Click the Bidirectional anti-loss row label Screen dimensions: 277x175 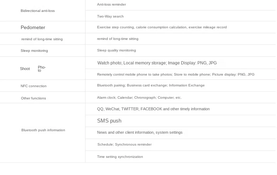pos(38,11)
